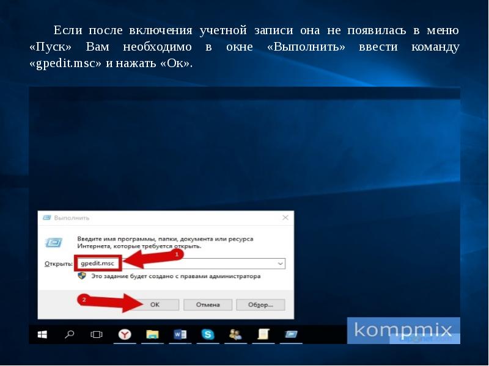
Task: Expand the Открыть command history dropdown
Action: click(x=281, y=264)
